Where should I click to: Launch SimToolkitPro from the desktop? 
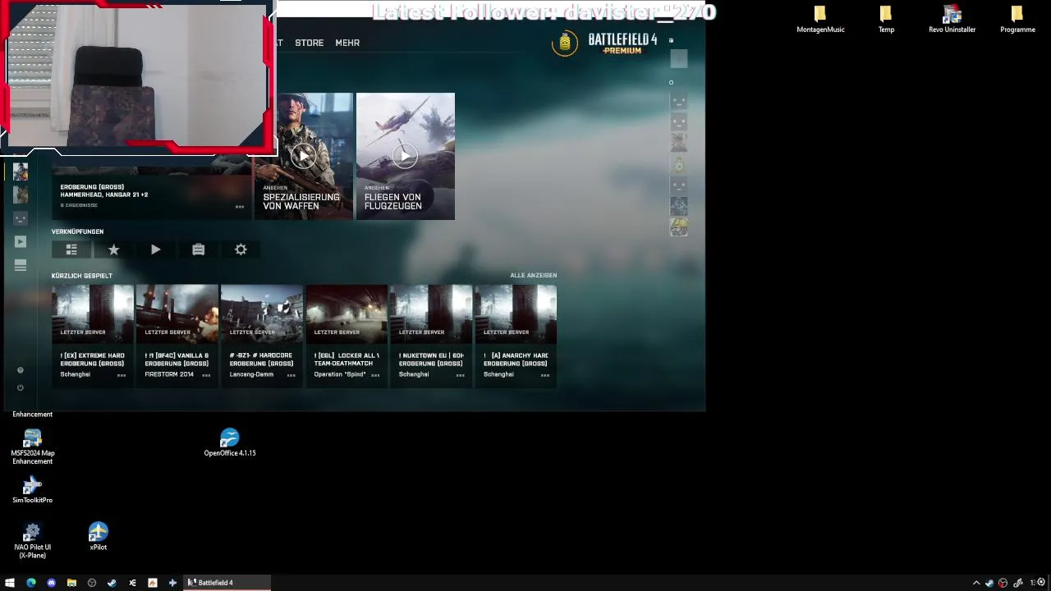(32, 490)
